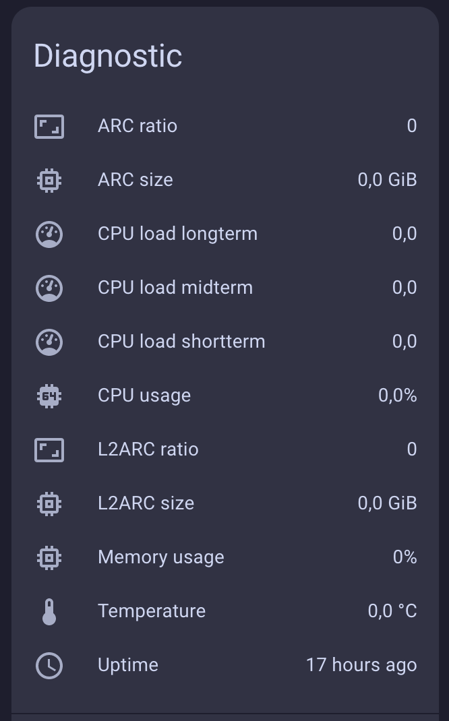The width and height of the screenshot is (449, 721).
Task: Click the Uptime clock icon
Action: click(49, 665)
